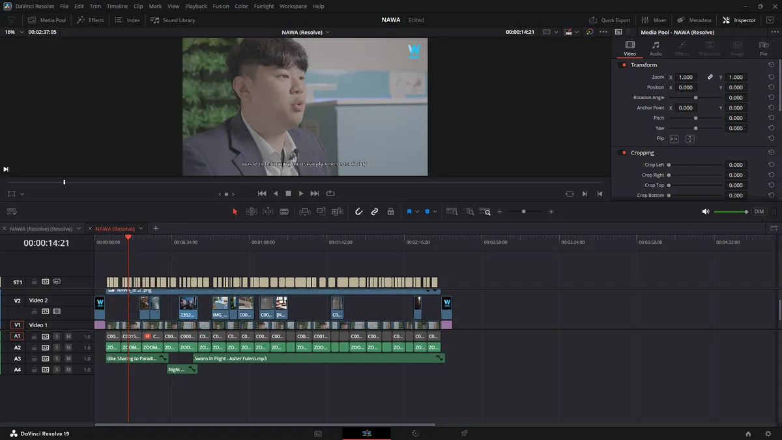The height and width of the screenshot is (440, 782).
Task: Click the Overwrite Clip icon
Action: pyautogui.click(x=321, y=212)
